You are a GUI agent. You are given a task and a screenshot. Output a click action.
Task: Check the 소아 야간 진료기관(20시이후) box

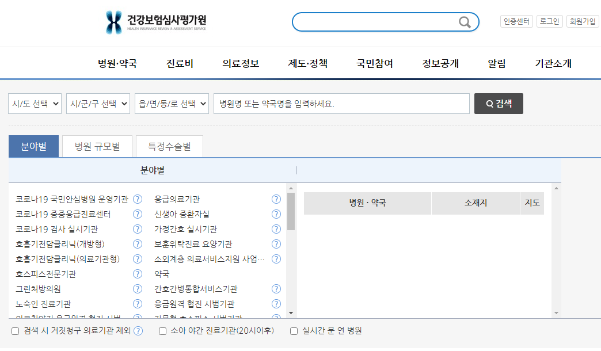pyautogui.click(x=162, y=331)
